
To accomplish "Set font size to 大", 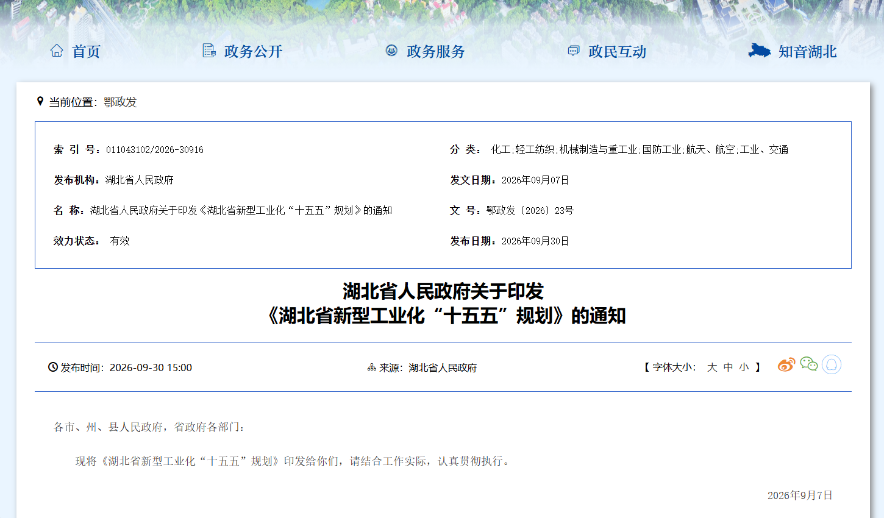I will 712,367.
